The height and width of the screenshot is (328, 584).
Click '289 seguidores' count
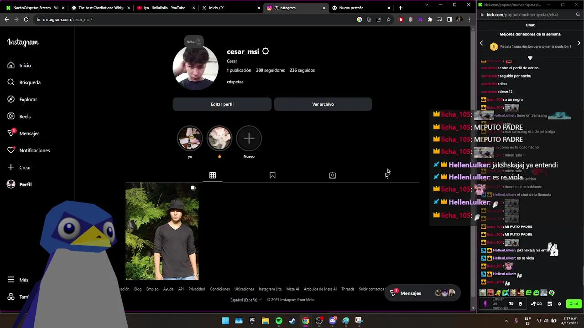270,70
